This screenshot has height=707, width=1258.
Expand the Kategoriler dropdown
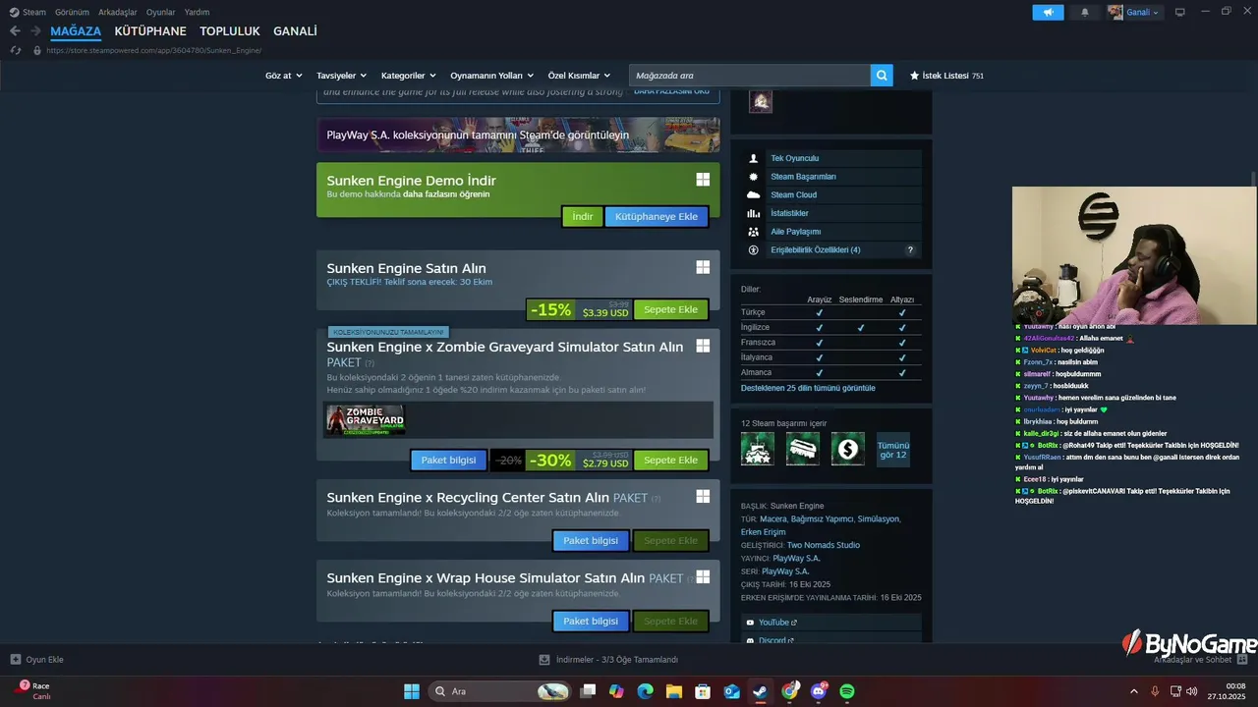tap(409, 76)
